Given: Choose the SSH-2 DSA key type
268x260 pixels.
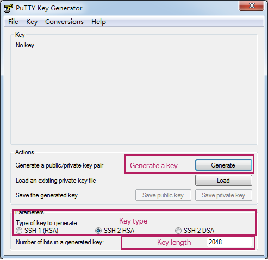Looking at the screenshot, I should (x=178, y=231).
